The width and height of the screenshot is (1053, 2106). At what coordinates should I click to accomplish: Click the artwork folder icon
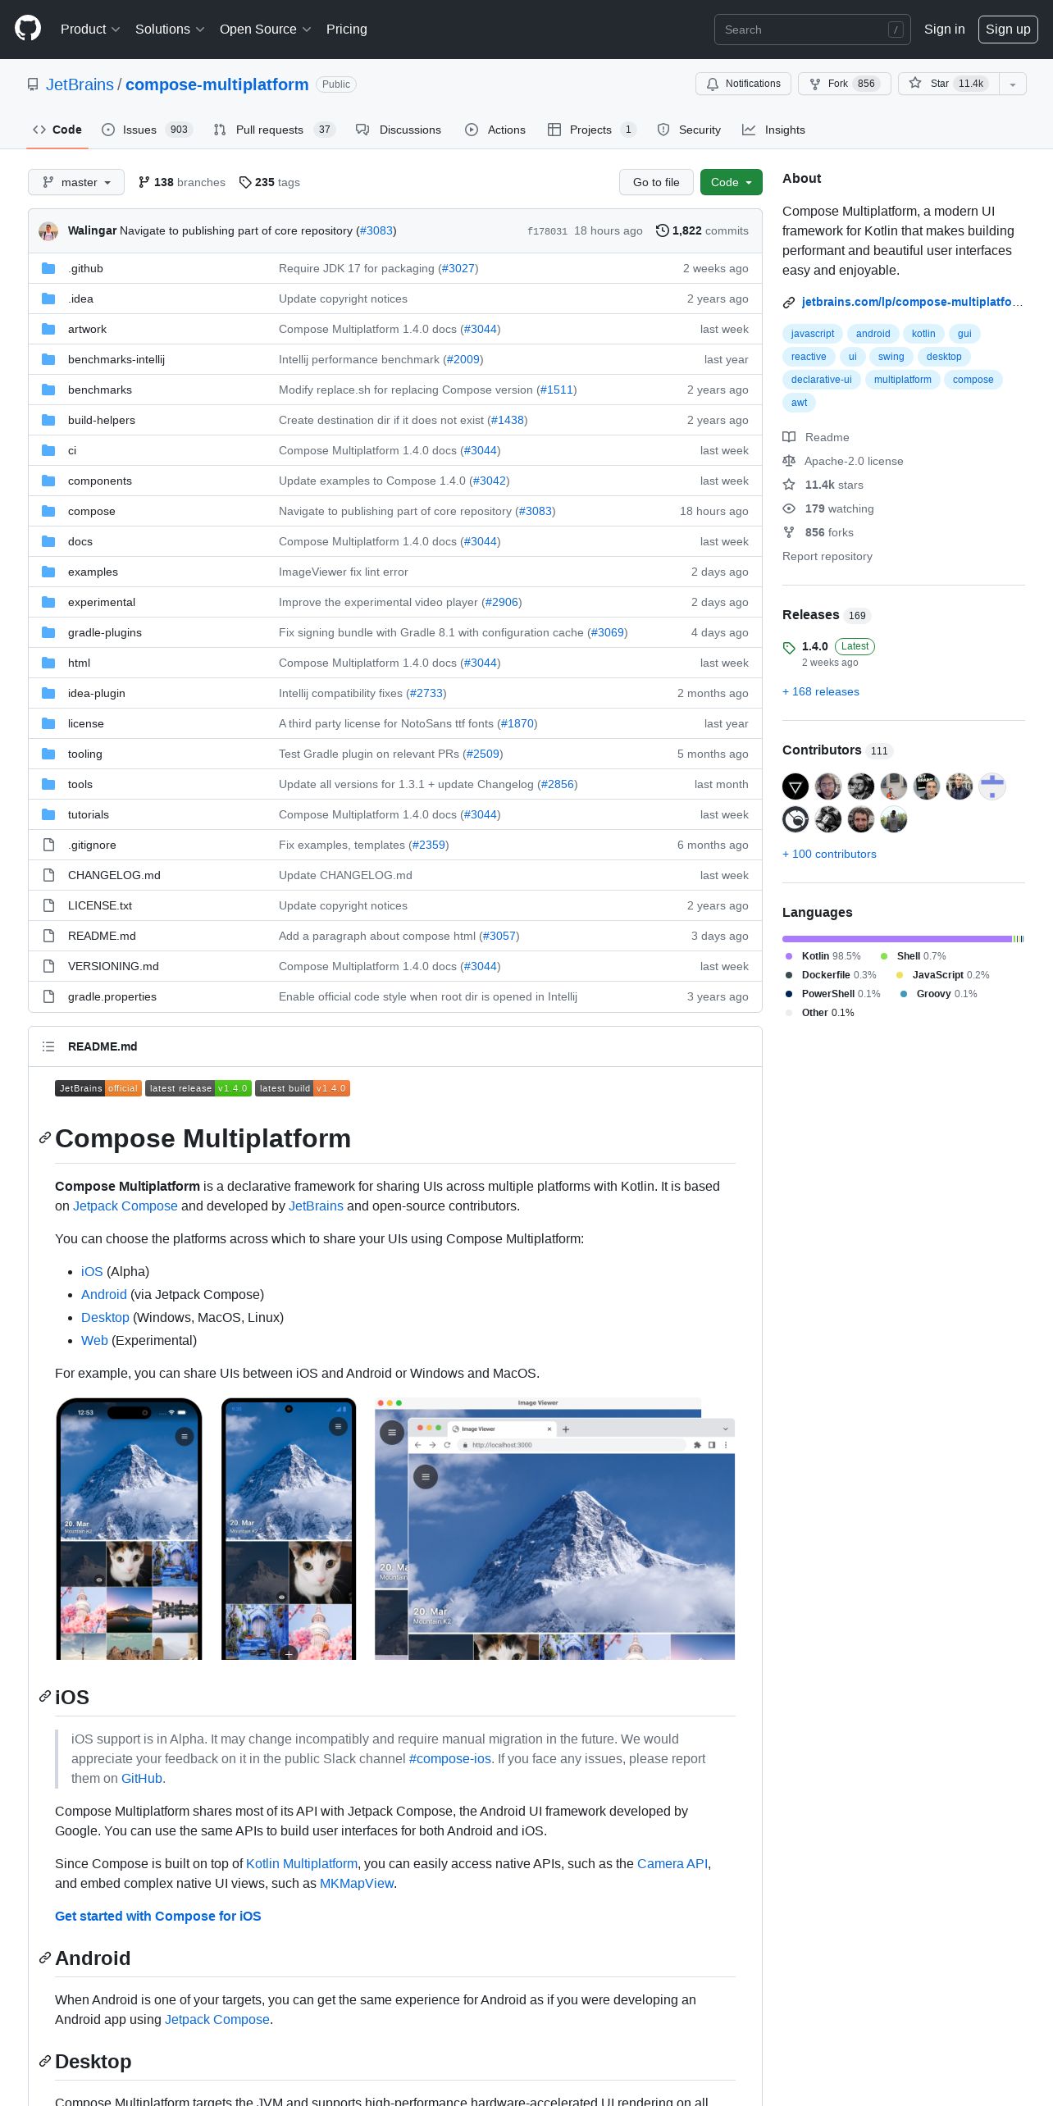click(x=48, y=329)
